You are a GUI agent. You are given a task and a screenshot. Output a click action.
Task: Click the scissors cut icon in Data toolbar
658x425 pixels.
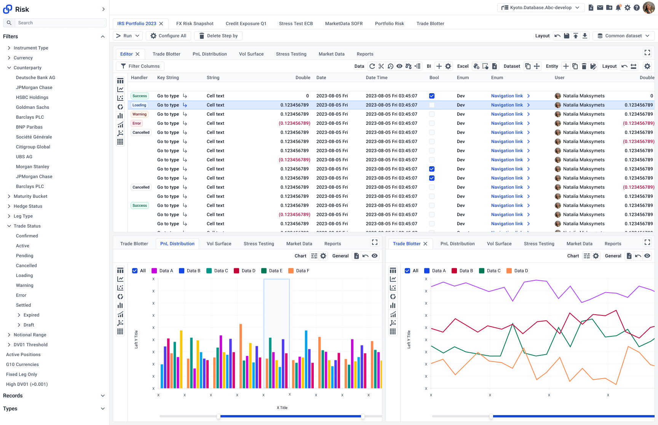point(381,66)
